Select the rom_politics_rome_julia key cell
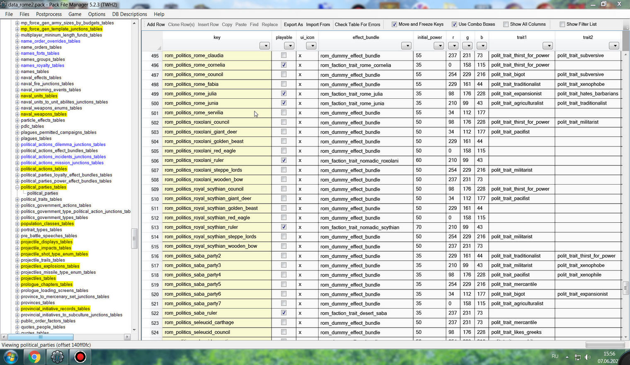 [217, 94]
